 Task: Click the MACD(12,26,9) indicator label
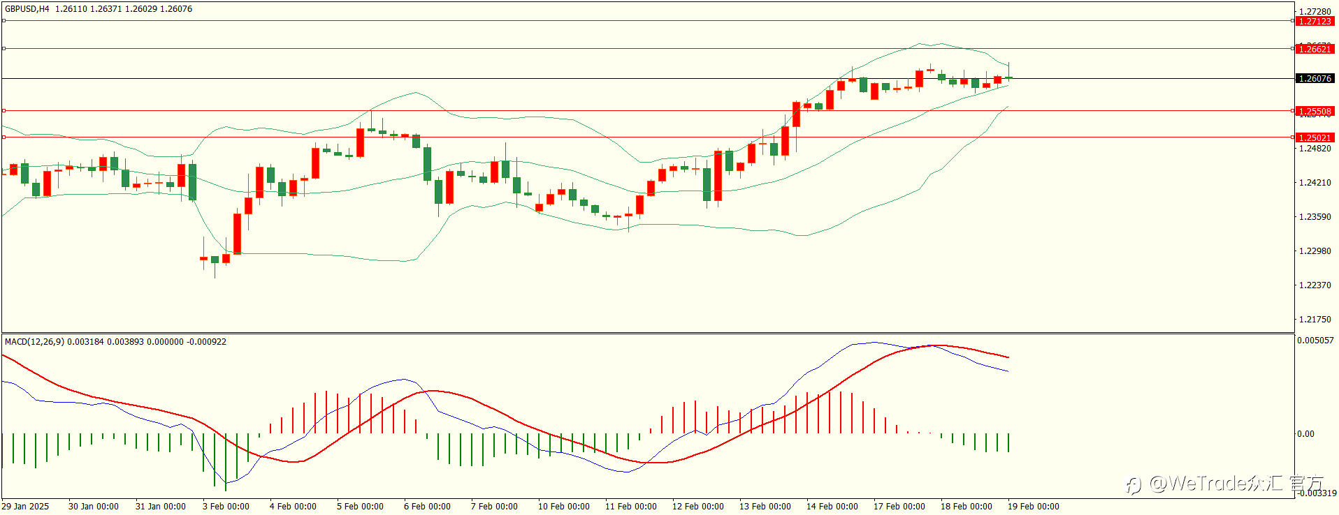34,342
